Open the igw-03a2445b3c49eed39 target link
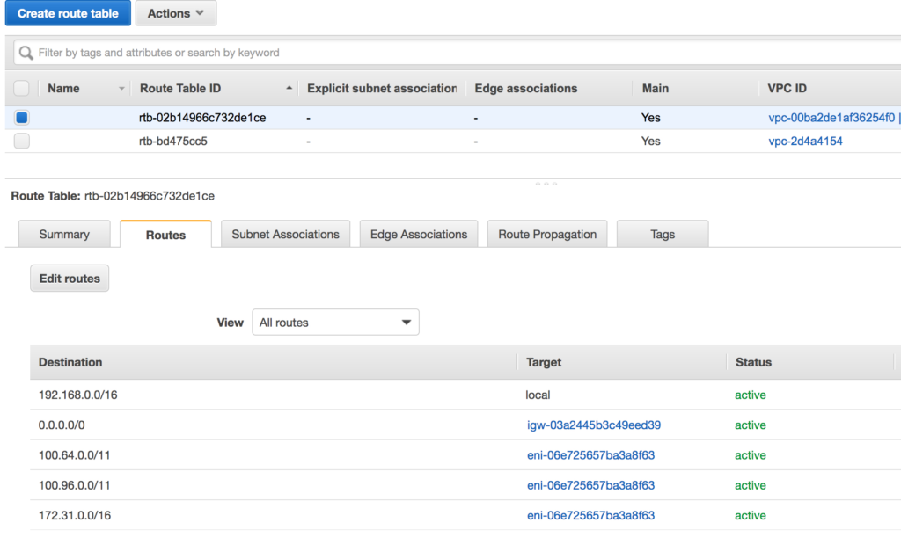 point(593,425)
